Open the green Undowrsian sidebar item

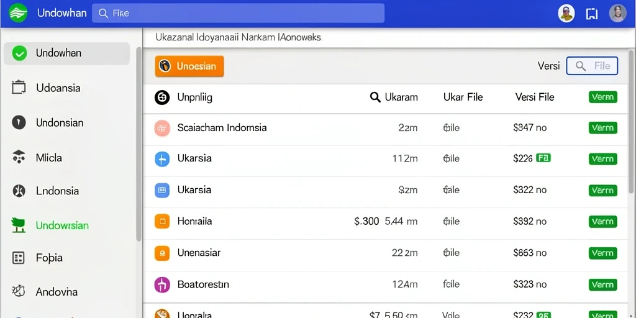tap(63, 225)
